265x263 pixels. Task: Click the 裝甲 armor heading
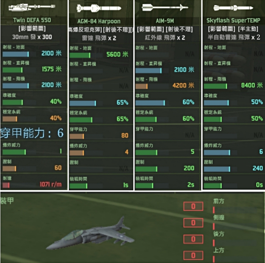7,201
